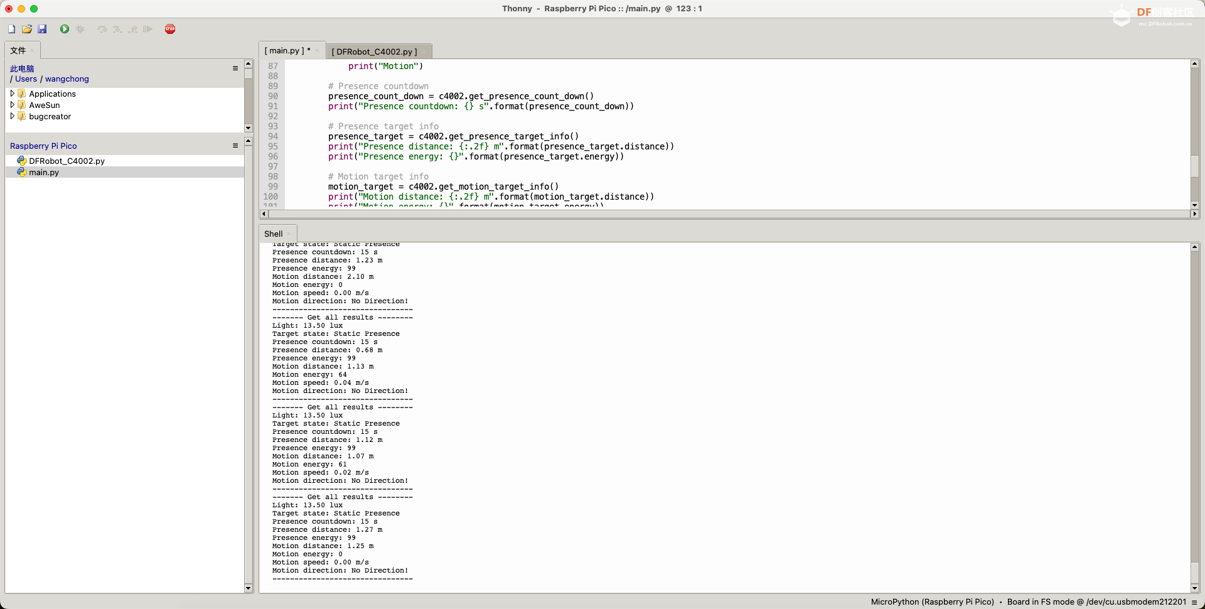The image size is (1205, 609).
Task: Click the New file icon
Action: pyautogui.click(x=11, y=29)
